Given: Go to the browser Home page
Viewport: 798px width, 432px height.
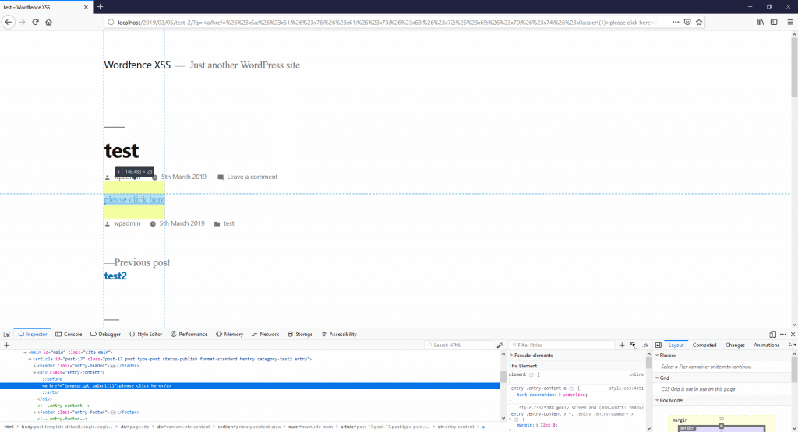Looking at the screenshot, I should (x=49, y=23).
